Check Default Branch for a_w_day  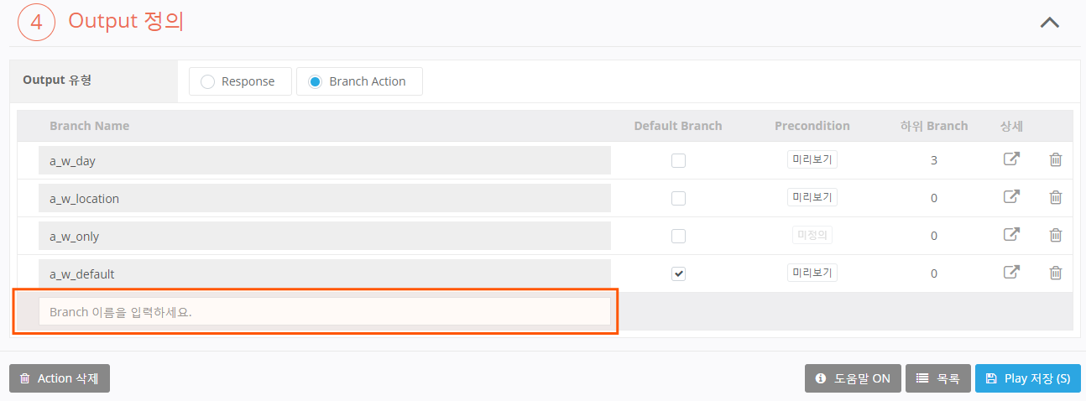[678, 160]
